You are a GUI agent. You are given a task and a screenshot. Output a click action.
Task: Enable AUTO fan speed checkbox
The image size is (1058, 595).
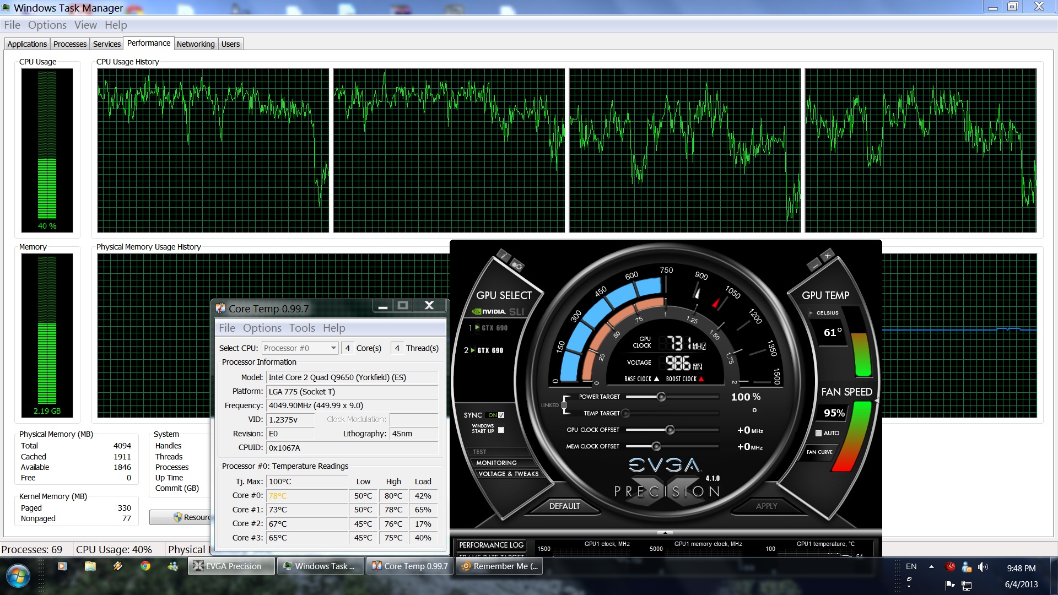tap(818, 433)
